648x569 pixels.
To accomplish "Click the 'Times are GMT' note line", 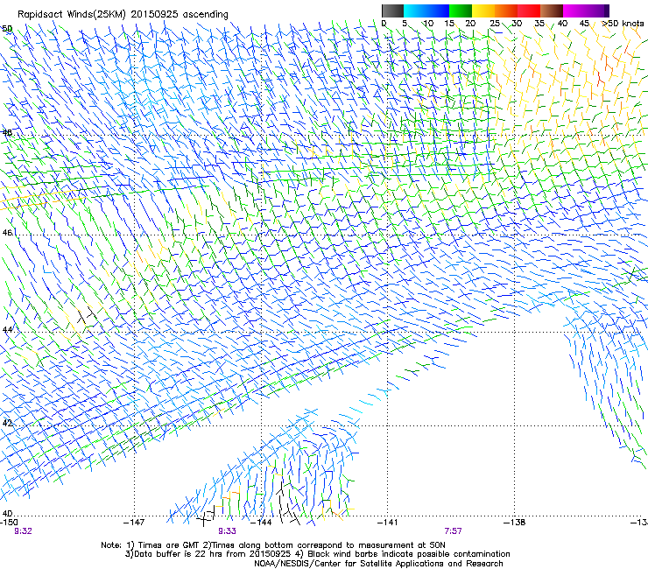I will point(273,545).
